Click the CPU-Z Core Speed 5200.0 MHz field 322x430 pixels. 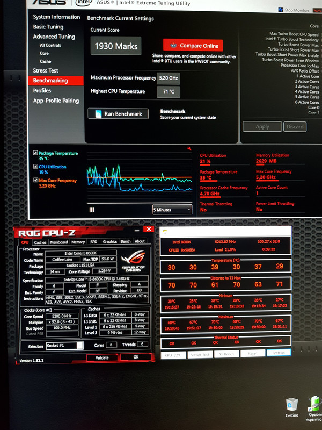(62, 316)
